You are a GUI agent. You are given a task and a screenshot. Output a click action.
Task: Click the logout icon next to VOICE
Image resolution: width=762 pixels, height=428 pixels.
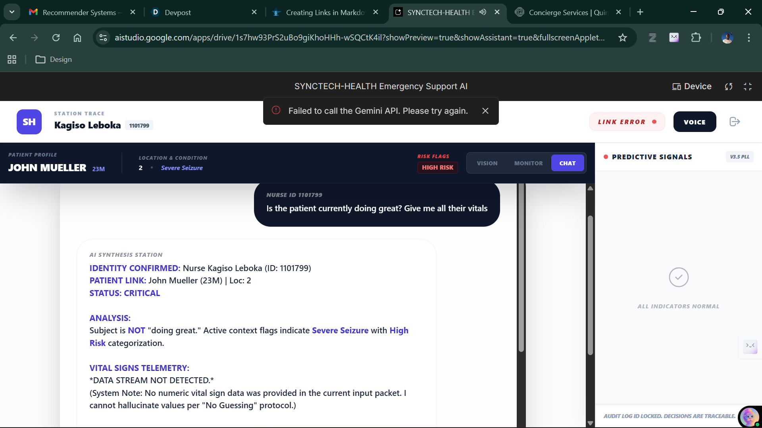coord(735,122)
